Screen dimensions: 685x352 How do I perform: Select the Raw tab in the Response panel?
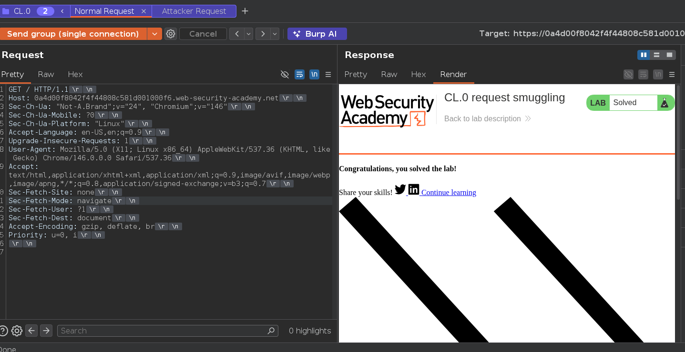pyautogui.click(x=389, y=74)
